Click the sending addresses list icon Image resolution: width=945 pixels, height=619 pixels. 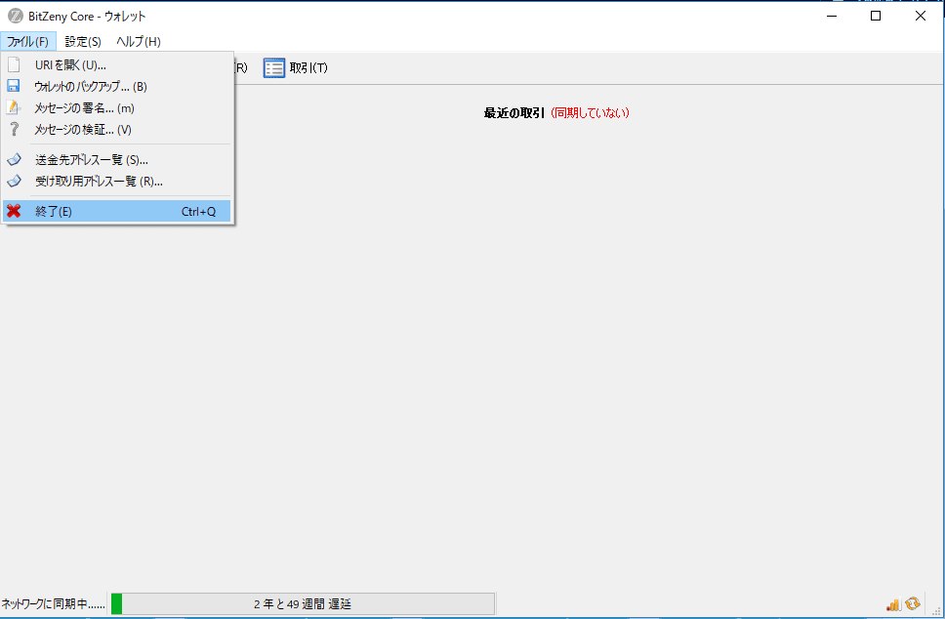coord(14,160)
